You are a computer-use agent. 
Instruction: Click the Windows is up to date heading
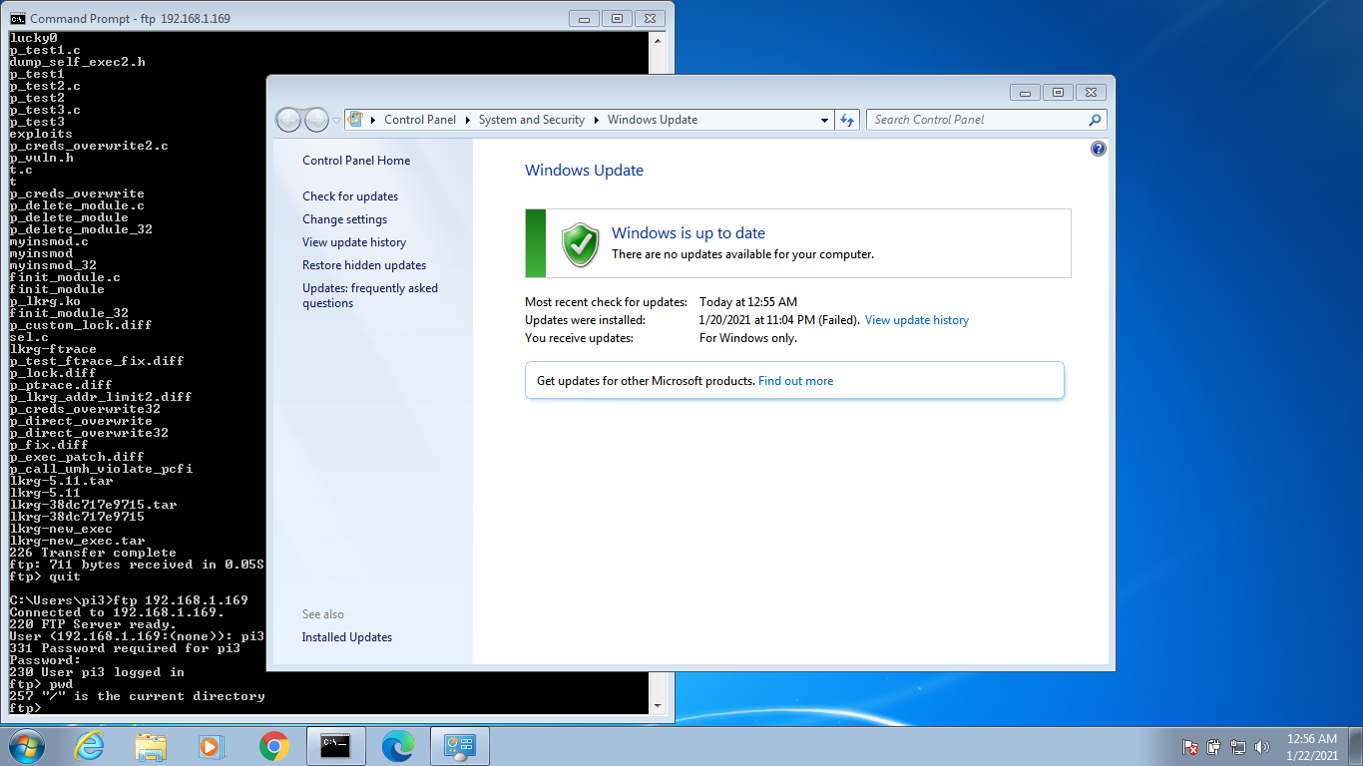pos(688,233)
